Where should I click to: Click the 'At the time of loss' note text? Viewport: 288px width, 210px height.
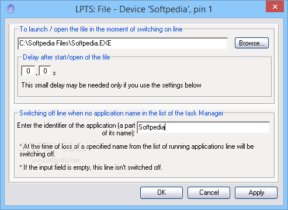pyautogui.click(x=137, y=150)
